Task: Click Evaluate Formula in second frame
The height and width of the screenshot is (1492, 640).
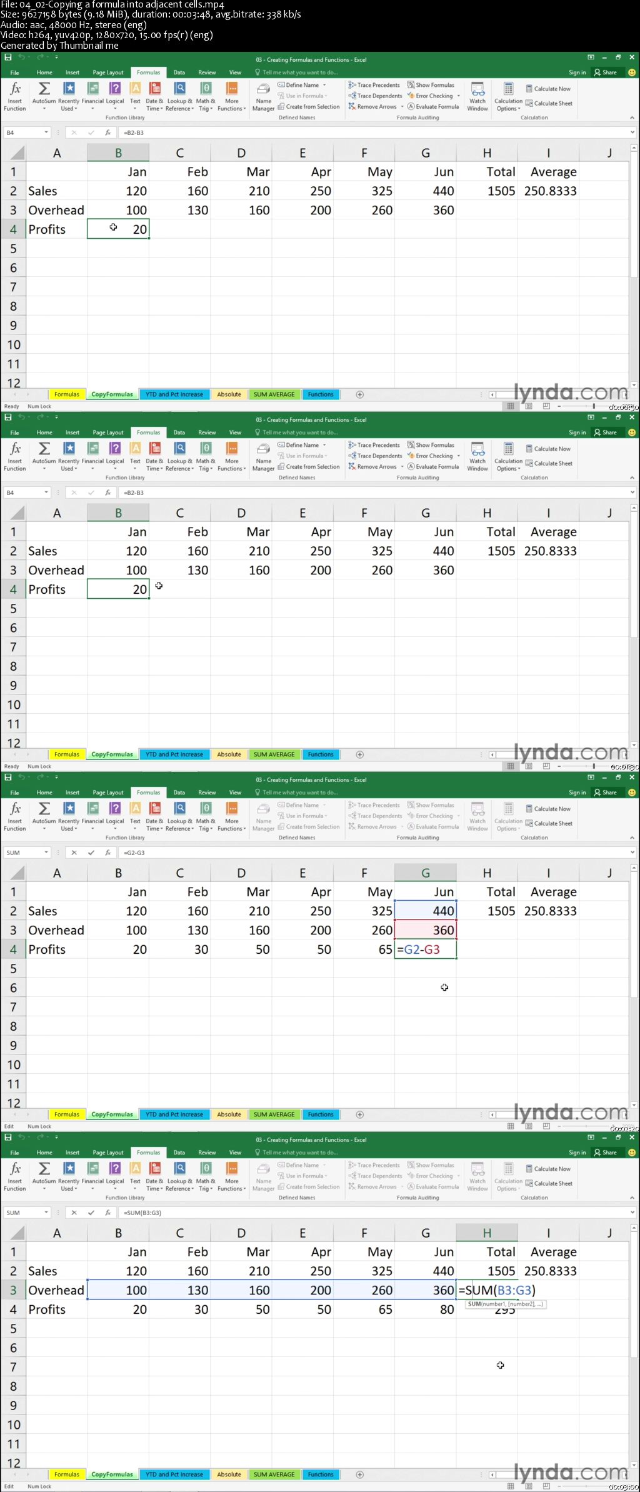Action: pyautogui.click(x=433, y=466)
